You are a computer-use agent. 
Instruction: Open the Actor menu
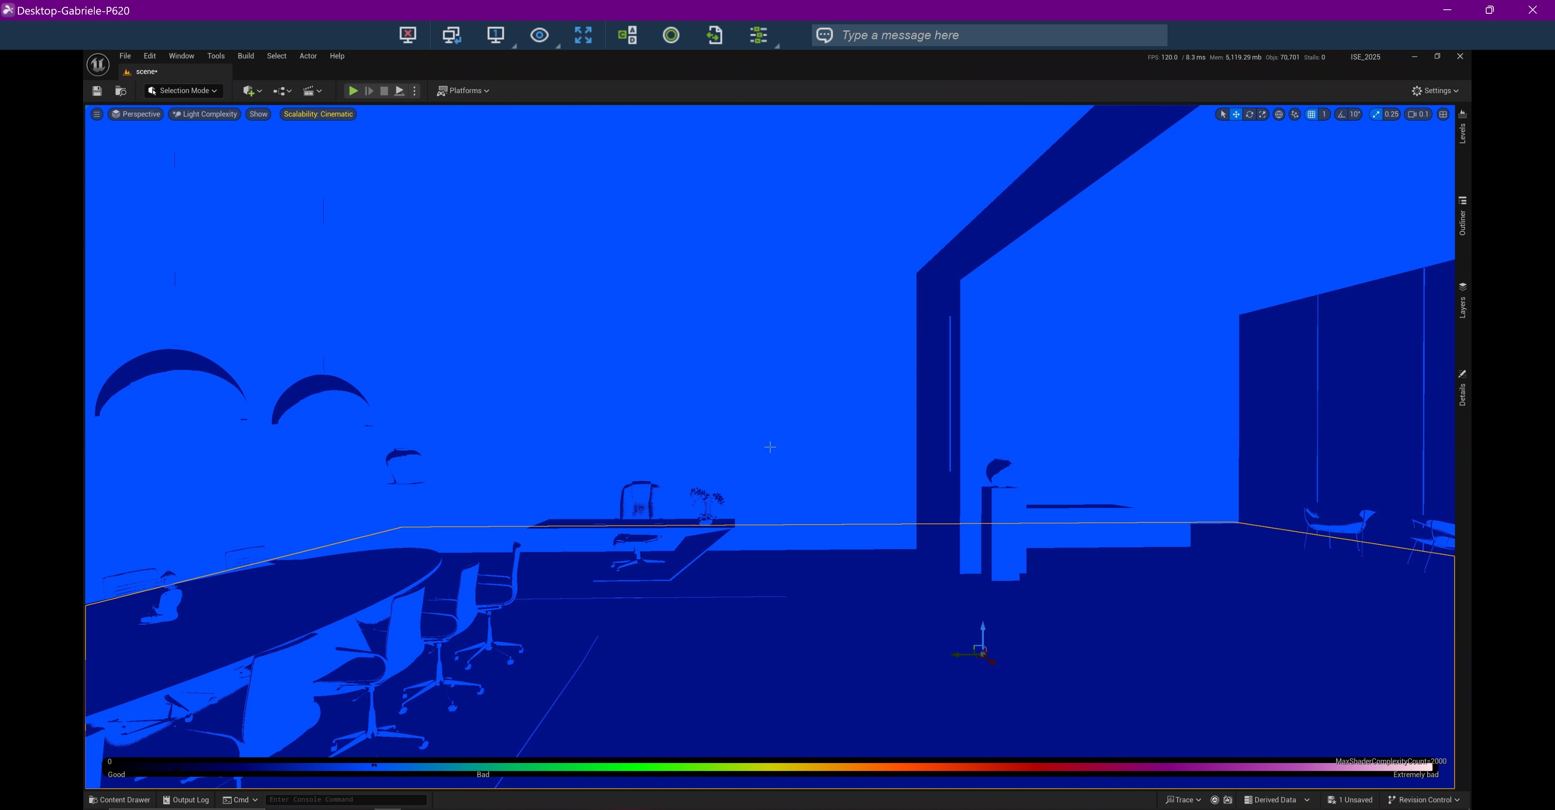(x=308, y=56)
